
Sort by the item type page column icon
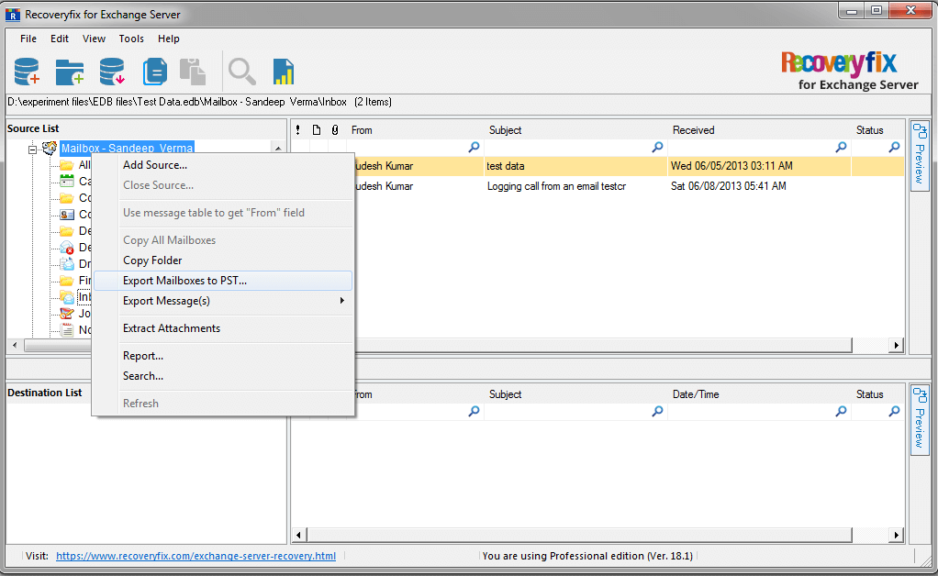coord(317,129)
